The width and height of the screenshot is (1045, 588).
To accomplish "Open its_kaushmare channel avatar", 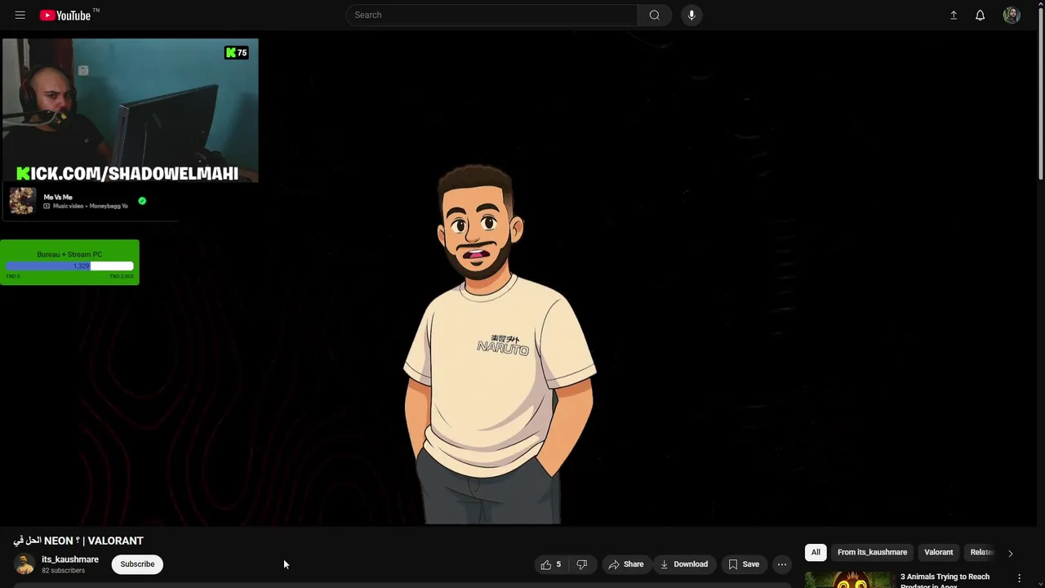I will click(24, 564).
